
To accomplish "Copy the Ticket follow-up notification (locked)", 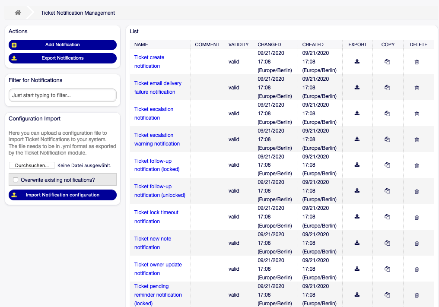I will coord(387,165).
